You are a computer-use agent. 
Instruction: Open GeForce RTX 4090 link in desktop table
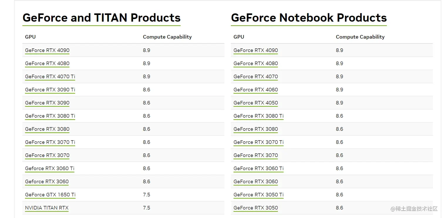(x=47, y=50)
